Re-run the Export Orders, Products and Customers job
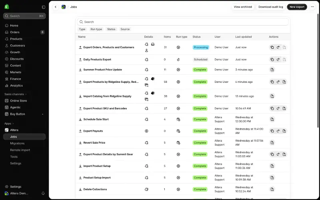This screenshot has width=320, height=200. tap(278, 47)
